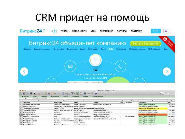Select the CRM funnel circle icon
Viewport: 185px width, 139px height.
point(95,60)
